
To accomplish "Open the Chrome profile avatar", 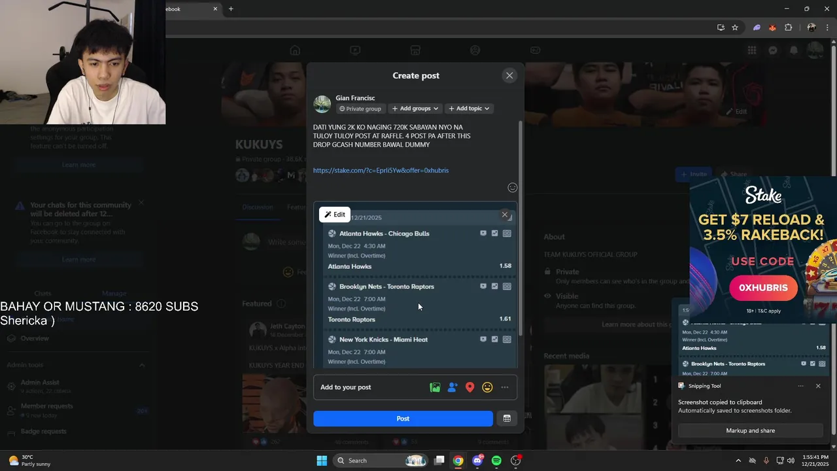I will pos(811,27).
